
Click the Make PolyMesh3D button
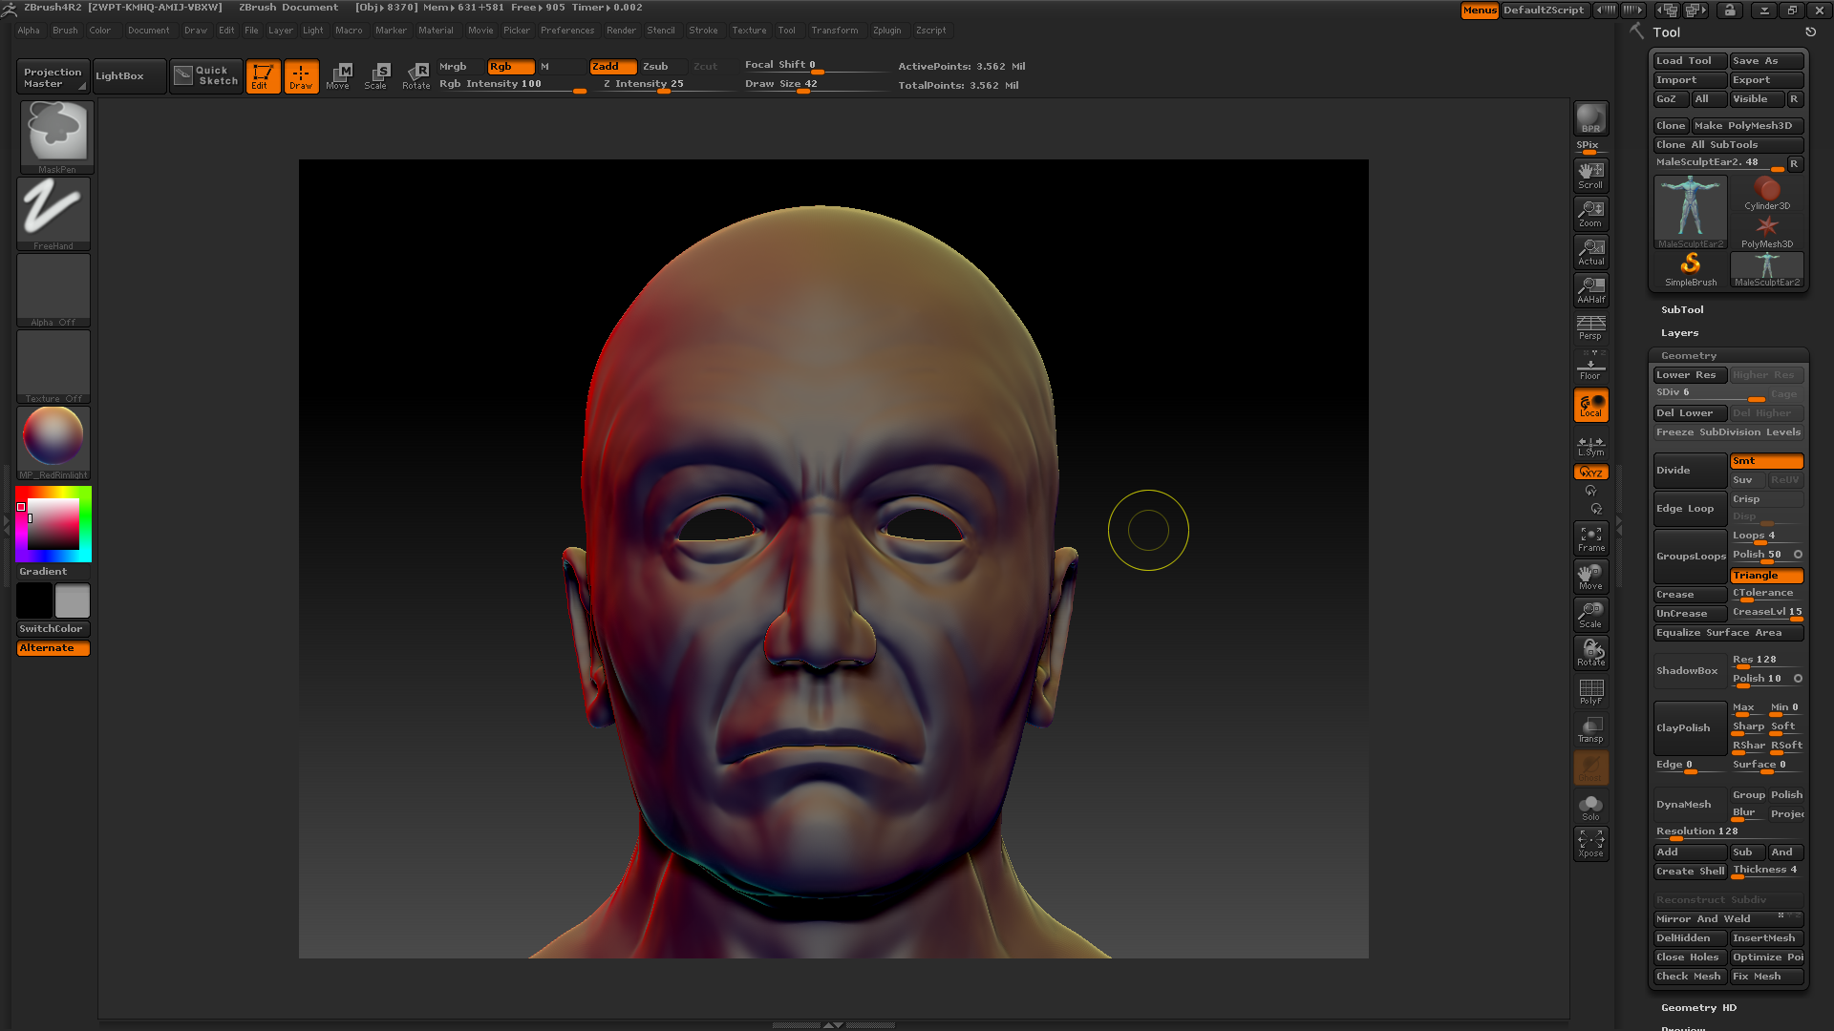tap(1747, 126)
